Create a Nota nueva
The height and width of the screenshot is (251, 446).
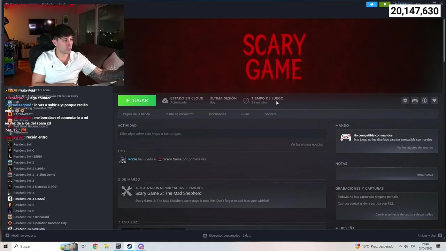pyautogui.click(x=425, y=175)
